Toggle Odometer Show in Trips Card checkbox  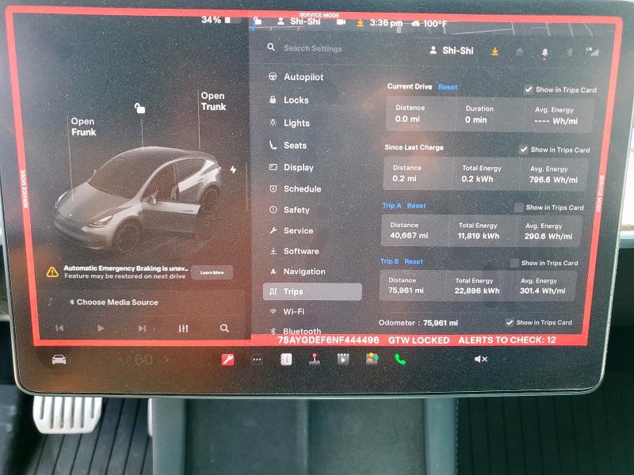(x=509, y=322)
